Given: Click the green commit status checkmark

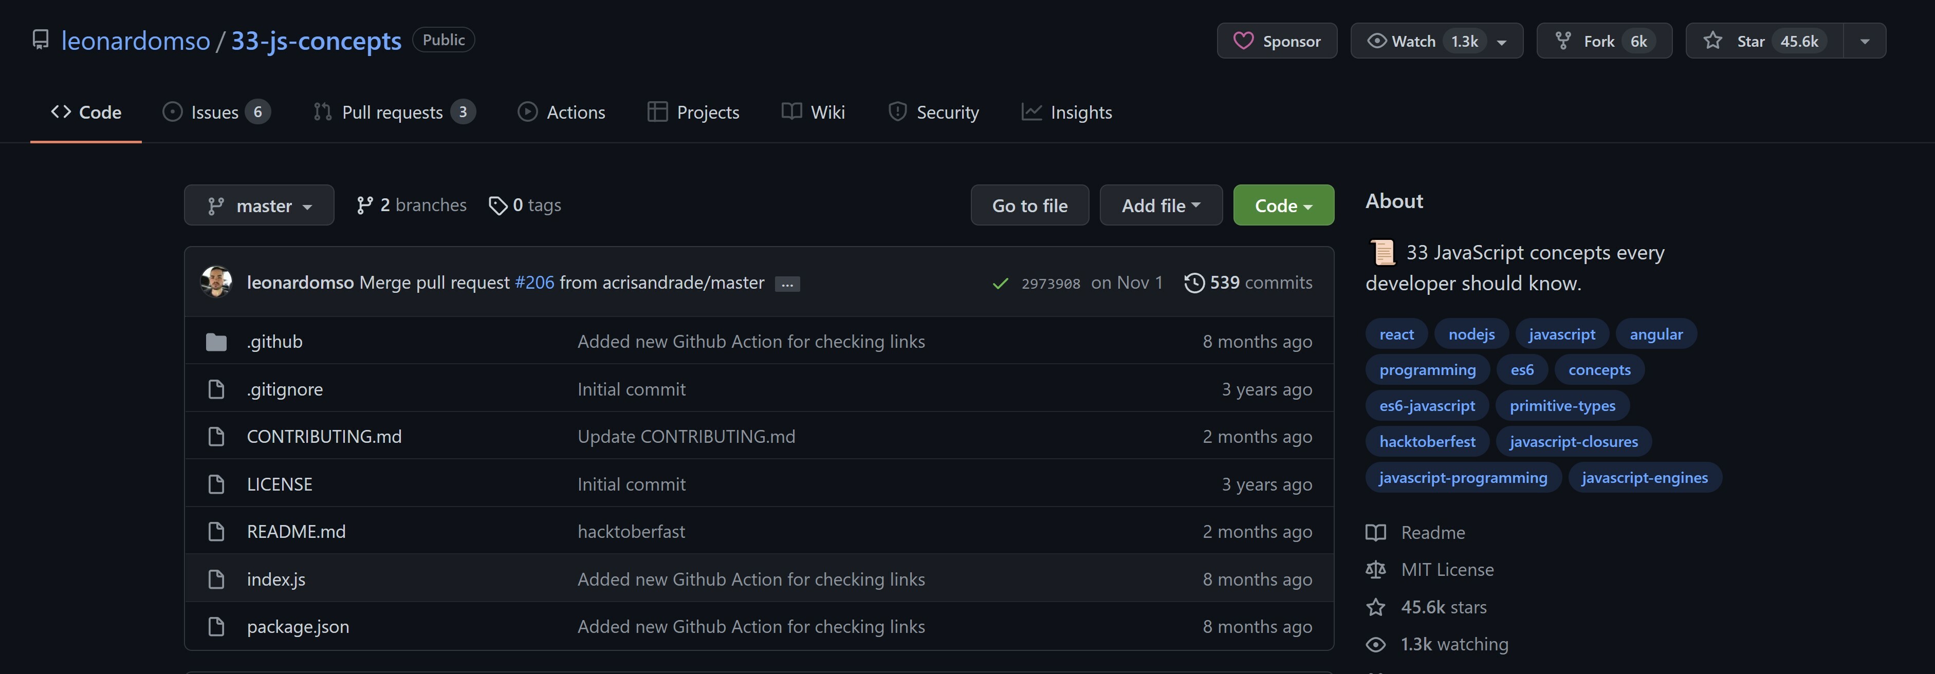Looking at the screenshot, I should tap(1000, 283).
